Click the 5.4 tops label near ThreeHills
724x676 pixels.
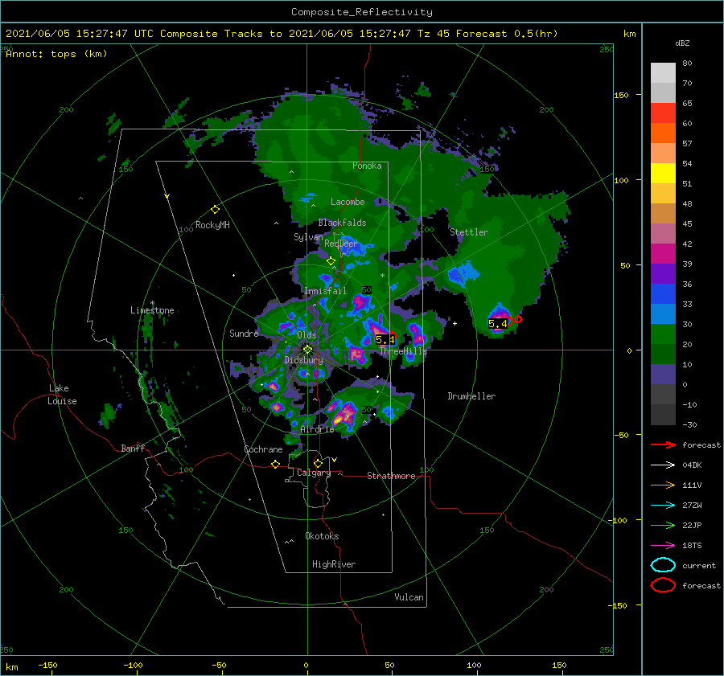pos(385,340)
